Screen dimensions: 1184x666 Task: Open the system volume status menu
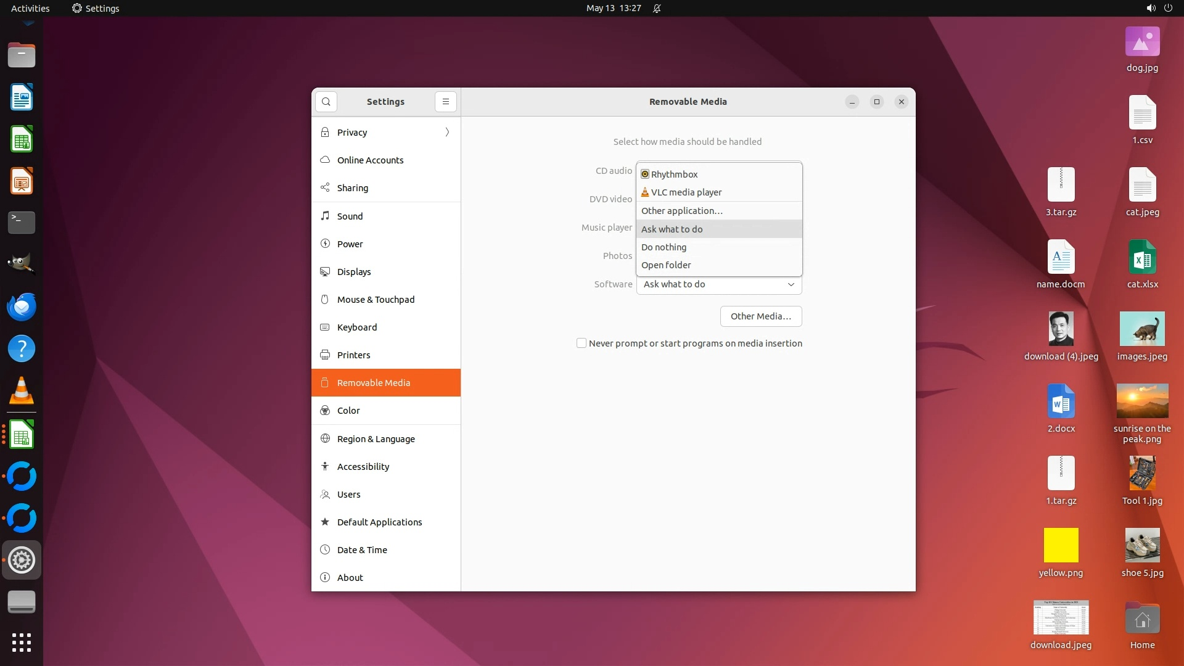(1151, 8)
